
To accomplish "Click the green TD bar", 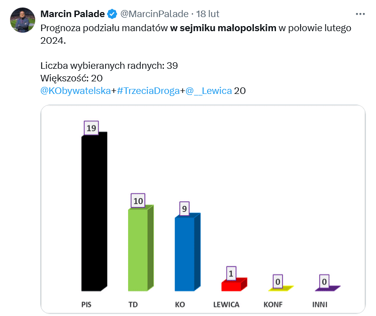I will coord(141,248).
